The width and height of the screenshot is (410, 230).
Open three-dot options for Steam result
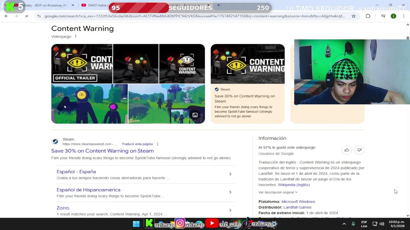pyautogui.click(x=158, y=144)
